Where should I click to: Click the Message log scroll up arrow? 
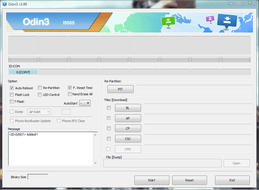(95, 135)
